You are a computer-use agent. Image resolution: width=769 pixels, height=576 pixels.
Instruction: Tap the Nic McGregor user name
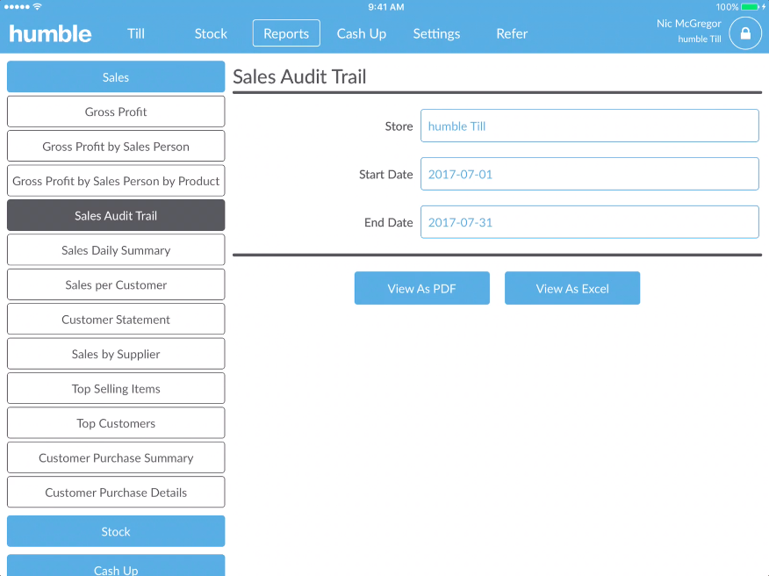688,24
